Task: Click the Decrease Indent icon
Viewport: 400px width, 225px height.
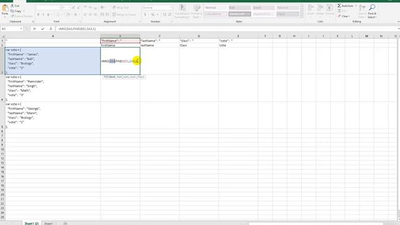Action: [102, 14]
